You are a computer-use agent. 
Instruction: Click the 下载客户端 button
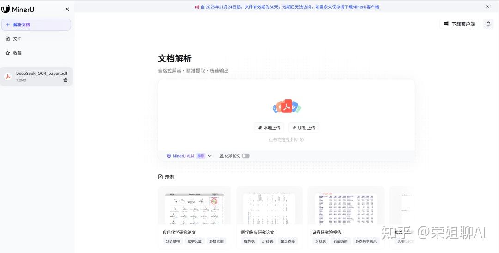coord(459,24)
